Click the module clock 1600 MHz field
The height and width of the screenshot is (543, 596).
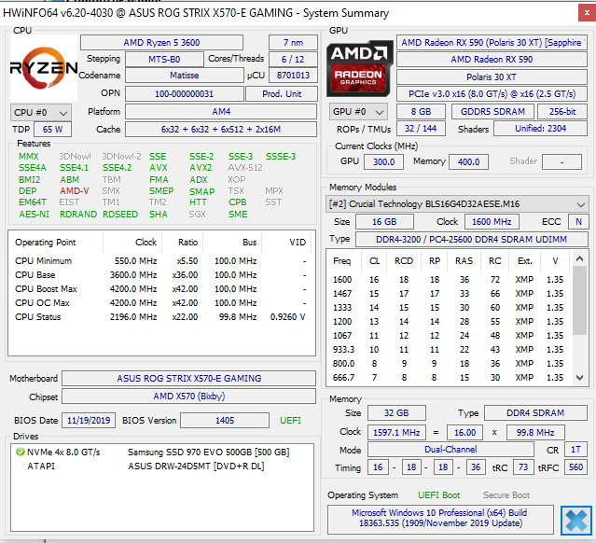pyautogui.click(x=492, y=222)
